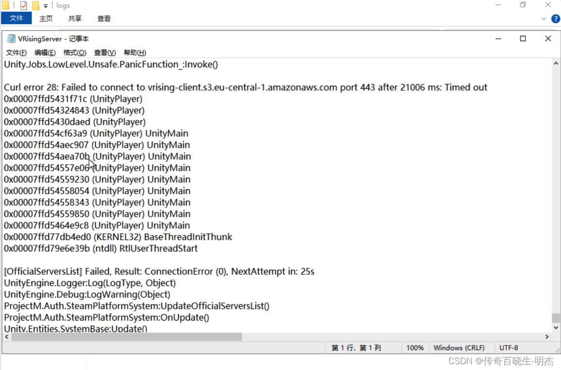Open the Notepad 格式(O) menu
561x370 pixels.
coord(75,53)
